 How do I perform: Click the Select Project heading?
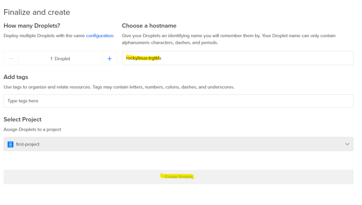tap(23, 120)
